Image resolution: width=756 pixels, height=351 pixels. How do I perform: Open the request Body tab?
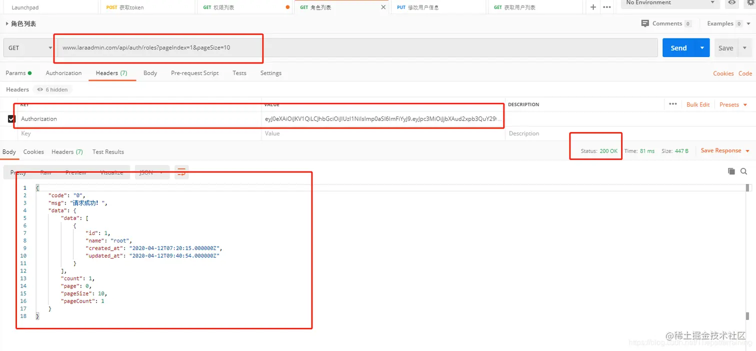pyautogui.click(x=150, y=73)
